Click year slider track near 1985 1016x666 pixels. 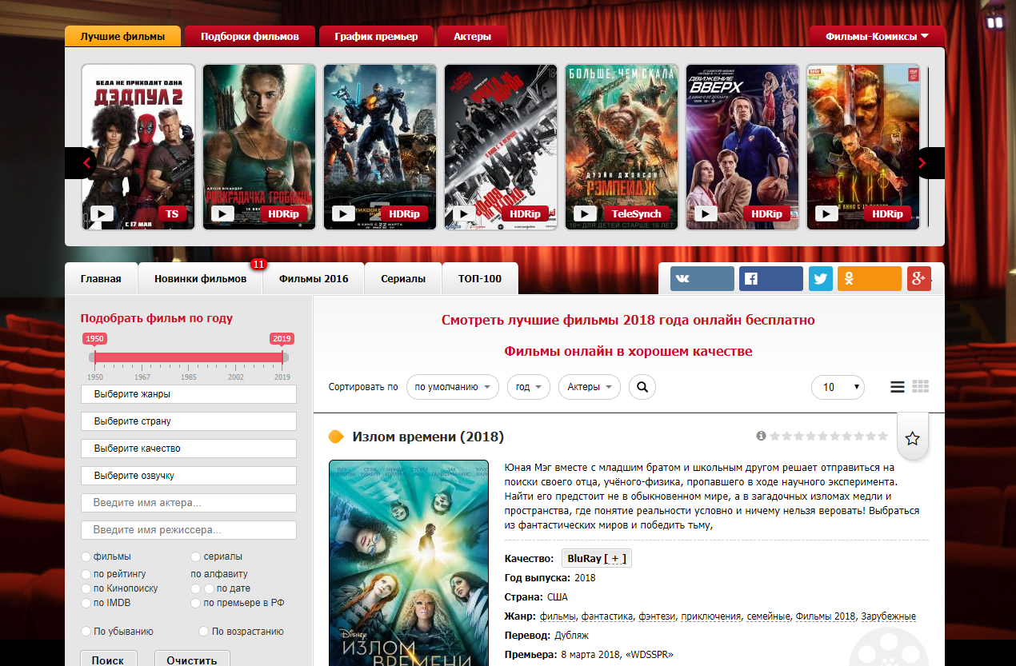[189, 357]
